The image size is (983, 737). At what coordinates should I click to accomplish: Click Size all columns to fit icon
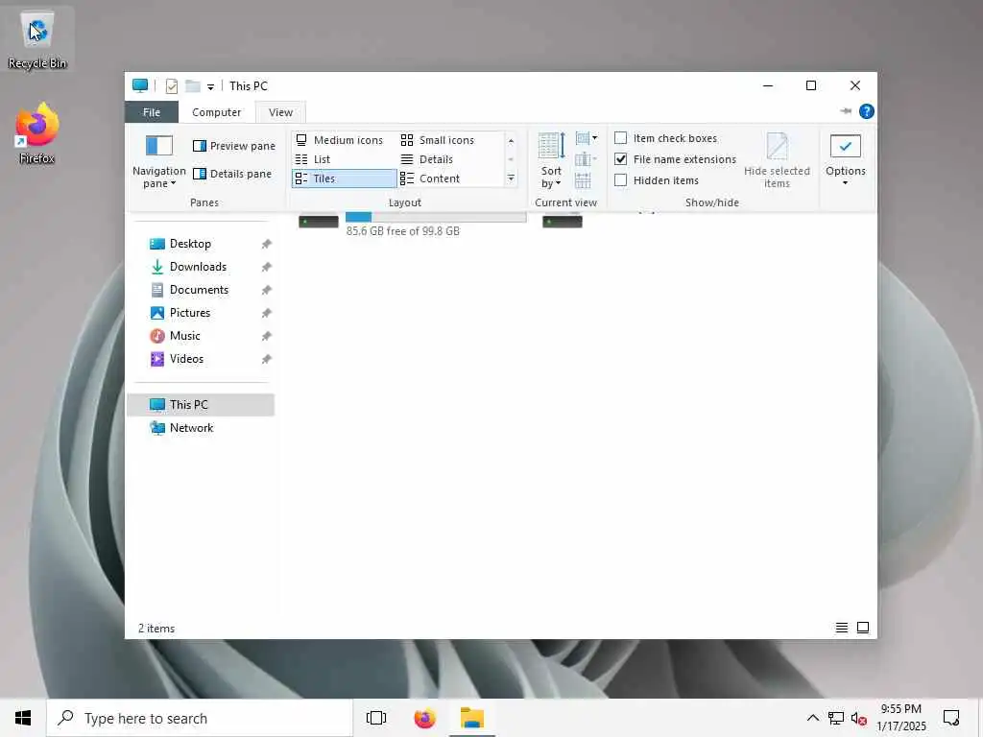pos(583,180)
